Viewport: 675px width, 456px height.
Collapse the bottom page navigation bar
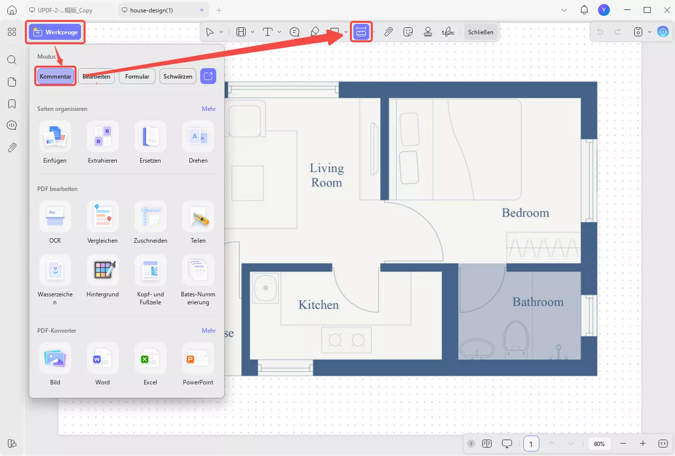(471, 444)
